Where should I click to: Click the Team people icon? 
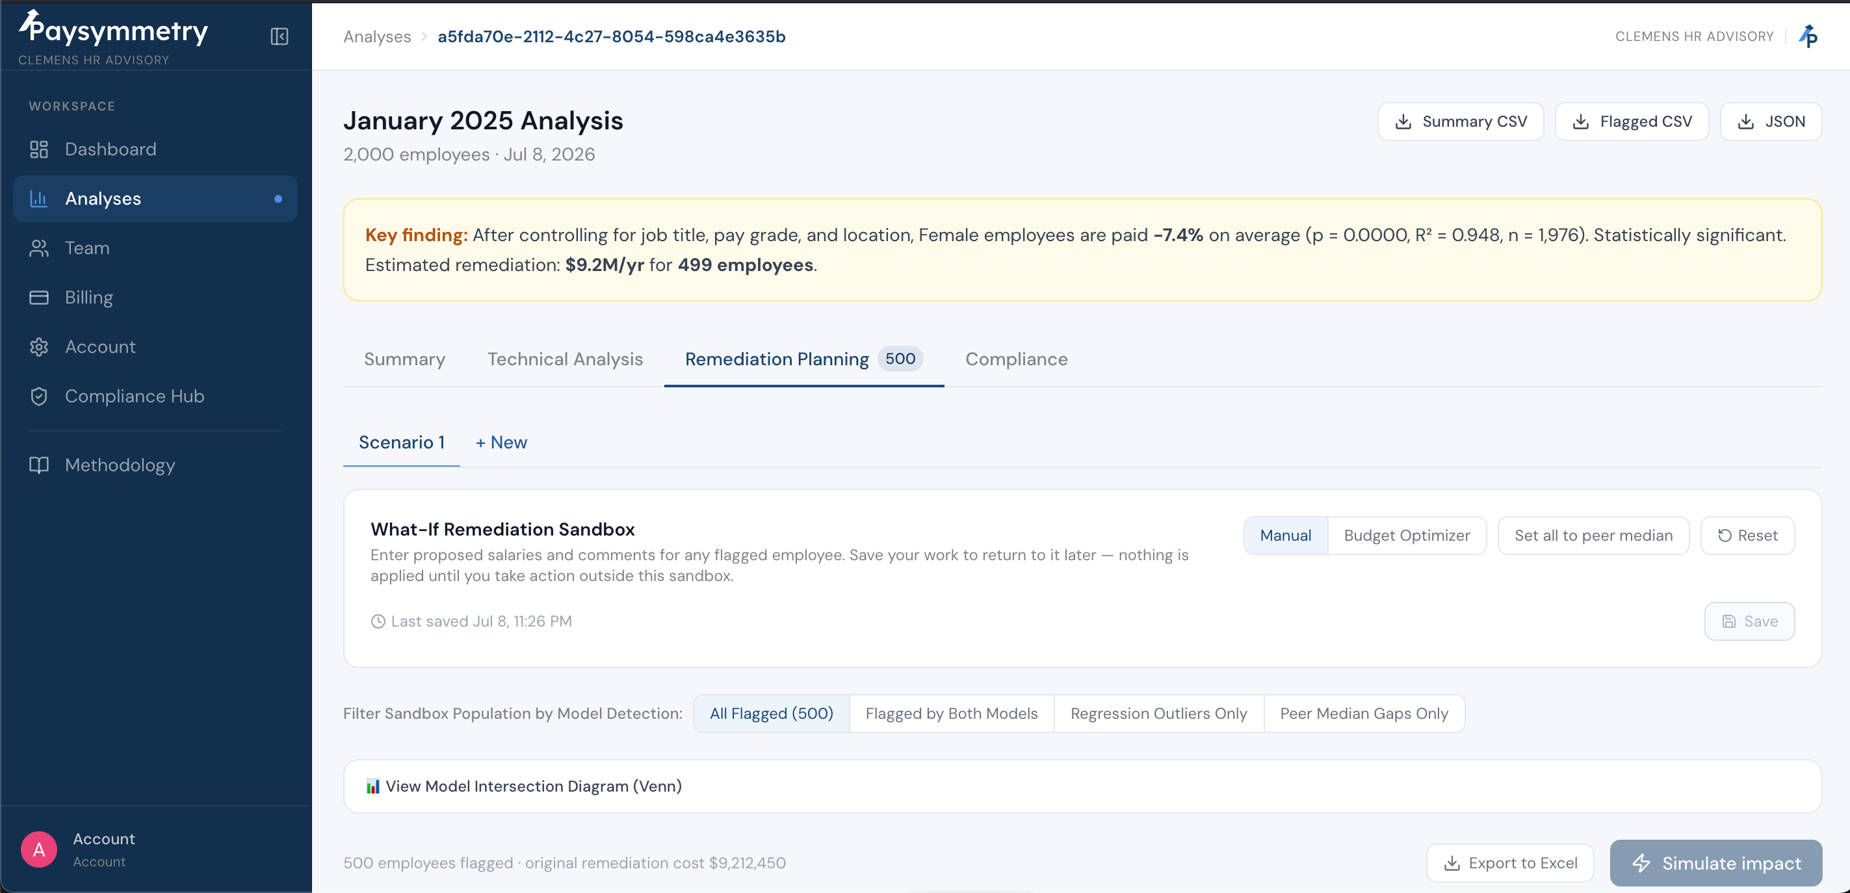click(x=39, y=248)
